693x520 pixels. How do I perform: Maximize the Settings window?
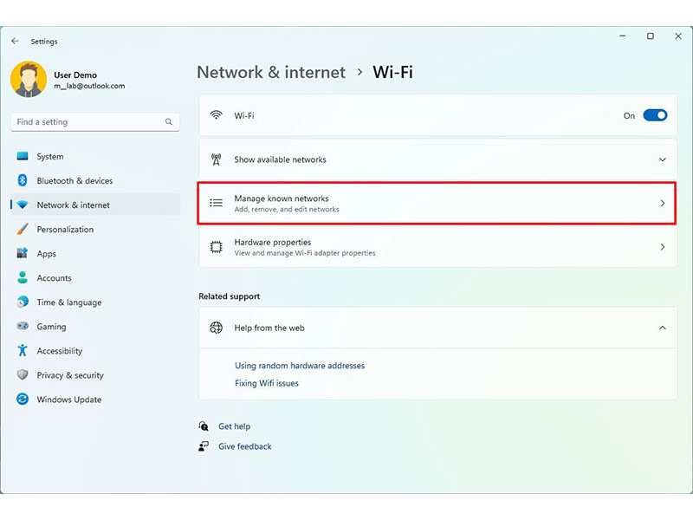tap(651, 36)
